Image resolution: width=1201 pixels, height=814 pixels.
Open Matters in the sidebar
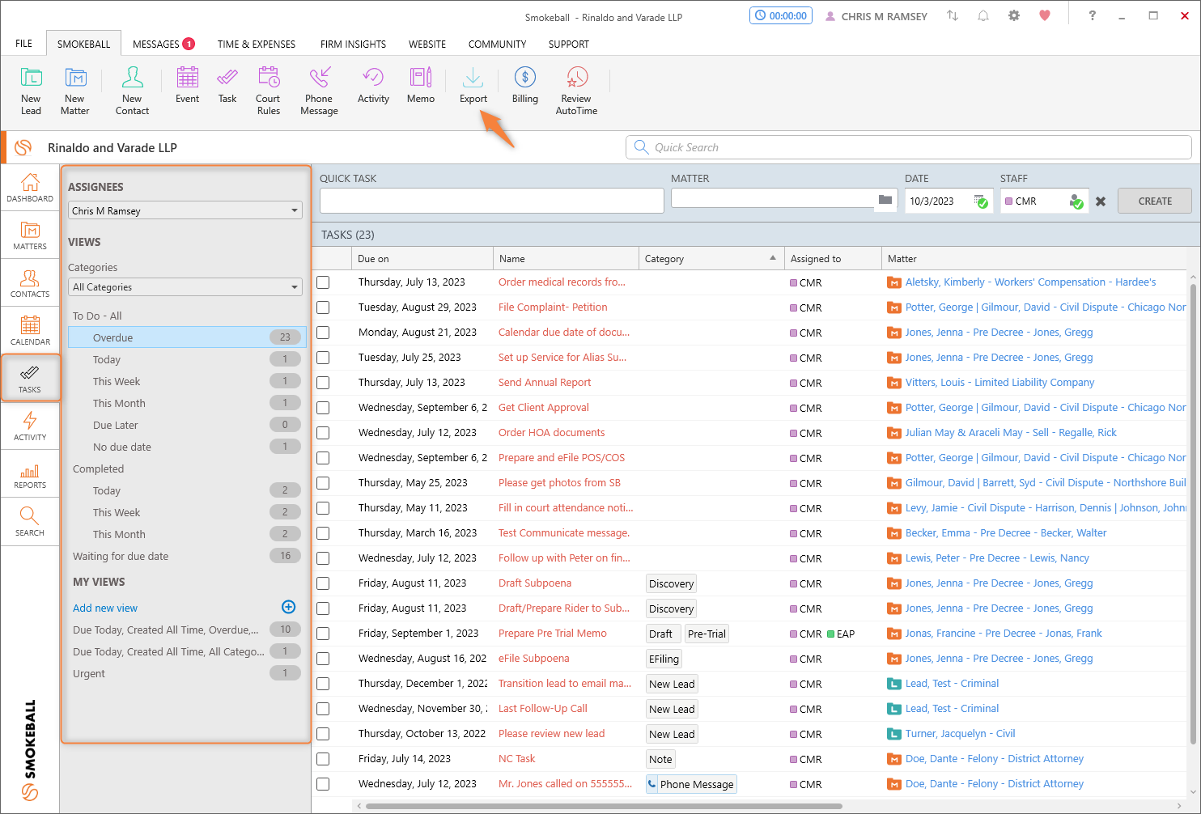point(30,235)
